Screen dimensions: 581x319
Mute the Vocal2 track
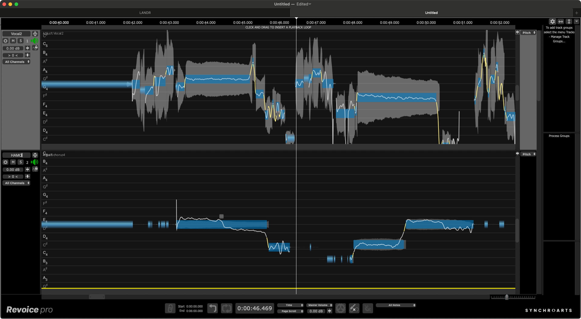click(13, 41)
